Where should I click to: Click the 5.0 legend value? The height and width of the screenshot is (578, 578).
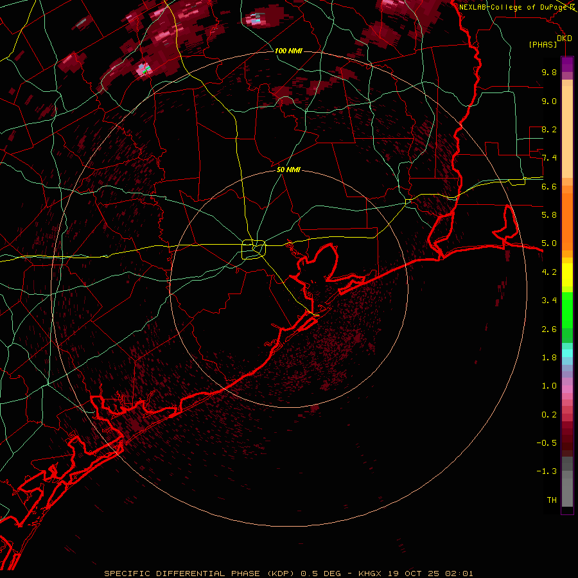pyautogui.click(x=549, y=243)
